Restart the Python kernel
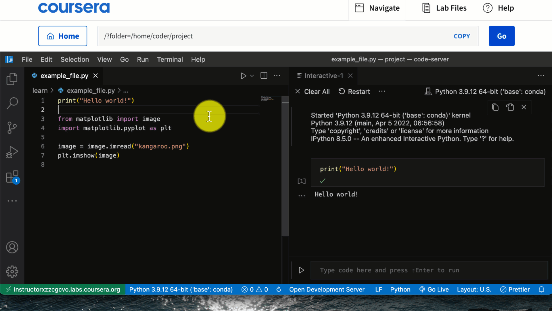The width and height of the screenshot is (552, 311). [354, 92]
